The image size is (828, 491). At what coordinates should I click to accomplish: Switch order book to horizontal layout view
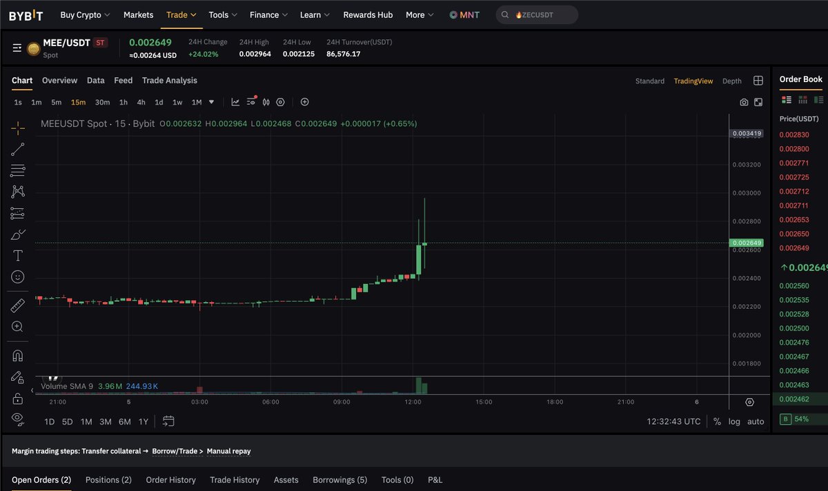(x=802, y=100)
